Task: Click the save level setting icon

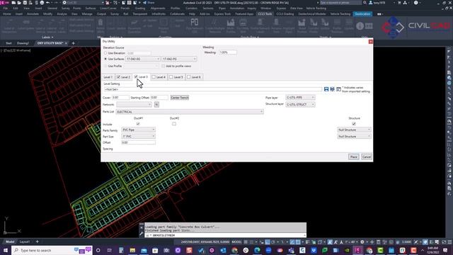Action: (x=326, y=89)
